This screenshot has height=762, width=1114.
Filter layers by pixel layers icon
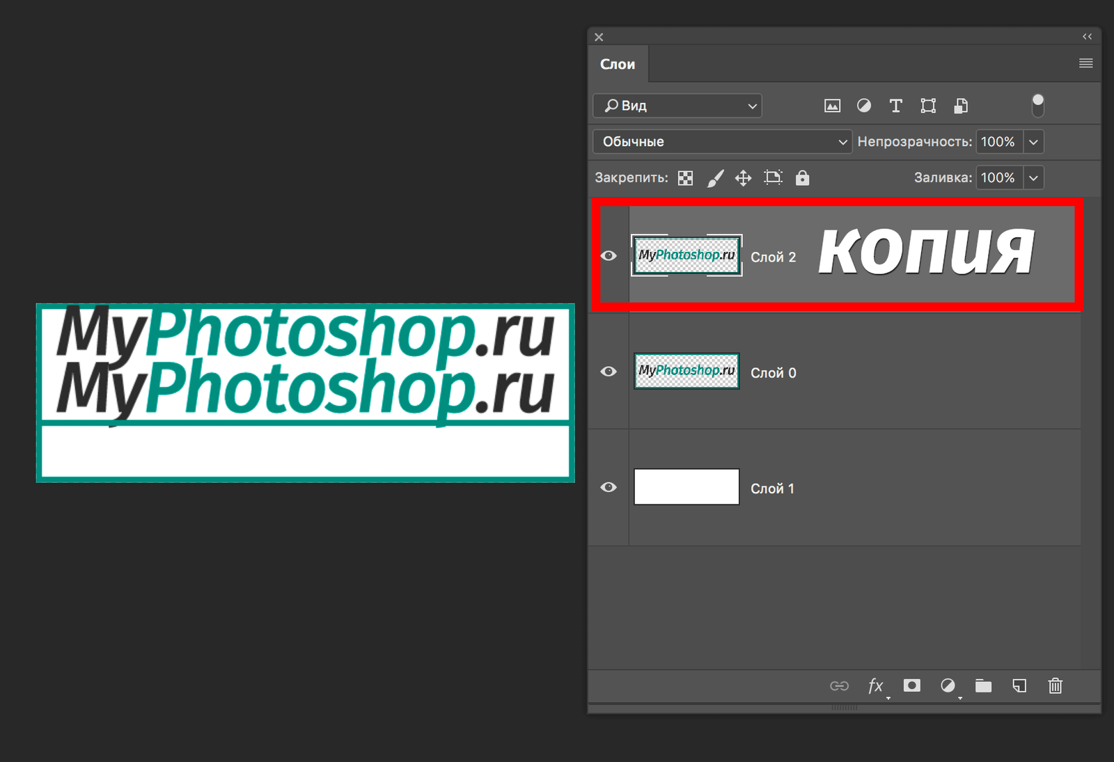point(831,105)
